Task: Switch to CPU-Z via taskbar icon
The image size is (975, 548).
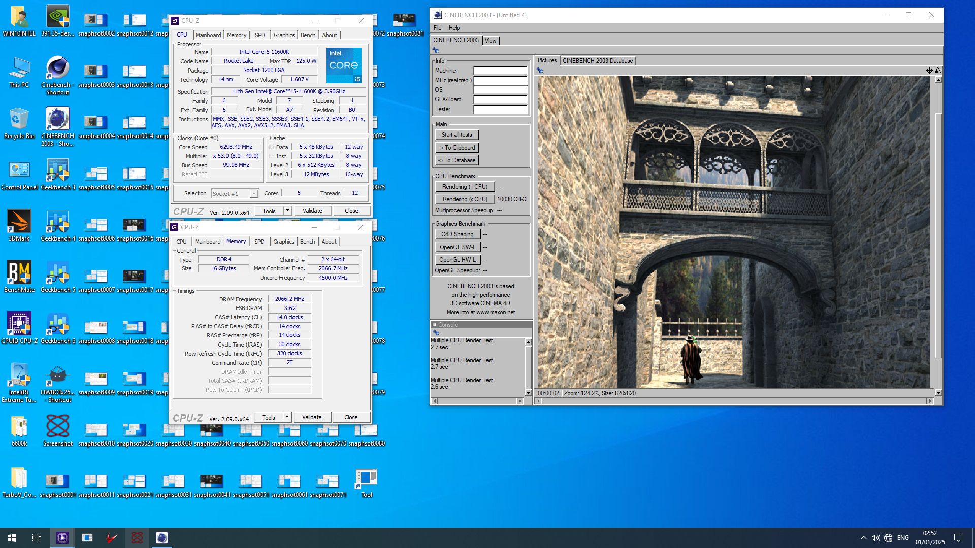Action: click(62, 538)
